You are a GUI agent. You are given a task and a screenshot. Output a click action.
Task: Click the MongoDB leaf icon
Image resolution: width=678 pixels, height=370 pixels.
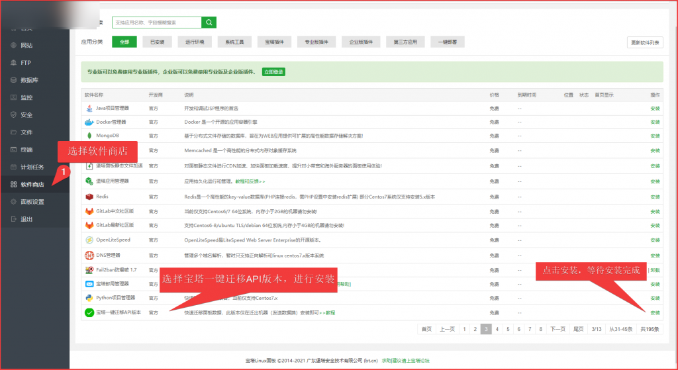(89, 136)
